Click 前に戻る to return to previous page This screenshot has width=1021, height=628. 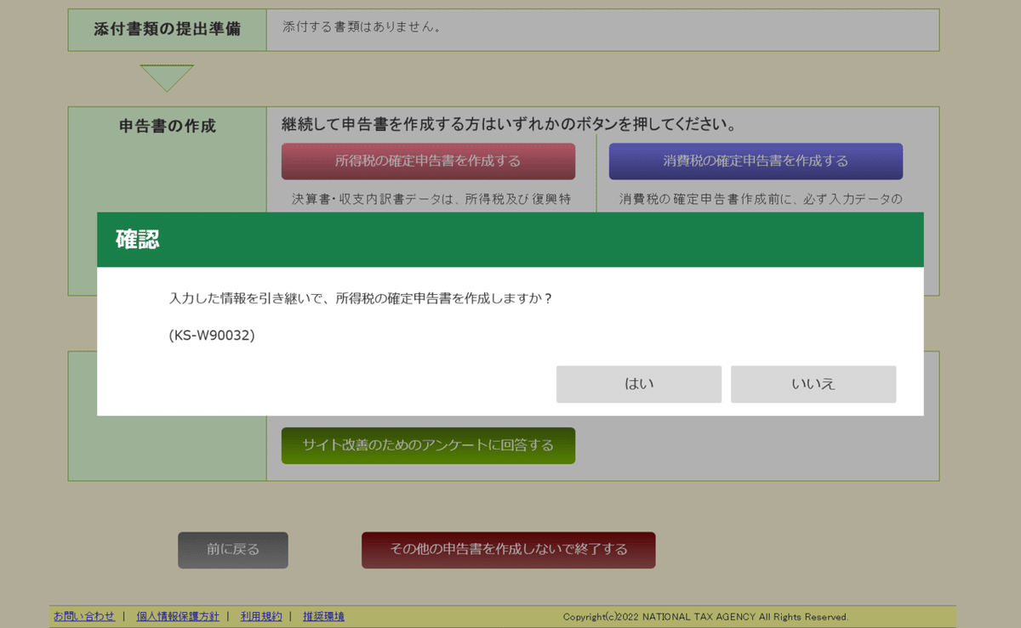232,550
